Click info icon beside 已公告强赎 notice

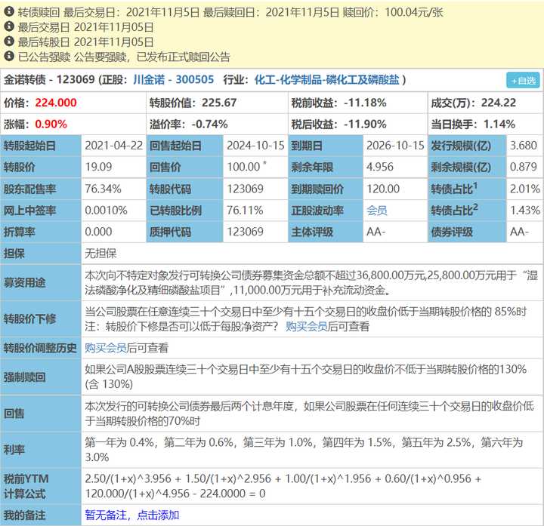click(x=8, y=57)
